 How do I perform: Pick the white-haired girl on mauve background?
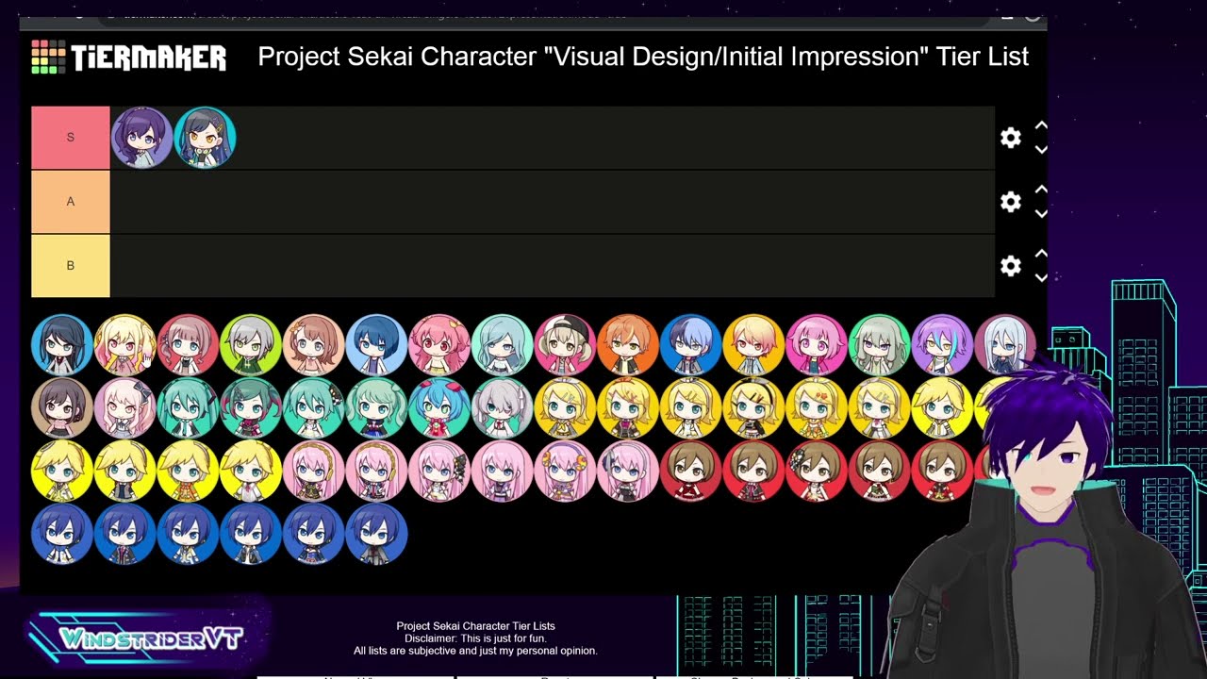tap(1005, 345)
